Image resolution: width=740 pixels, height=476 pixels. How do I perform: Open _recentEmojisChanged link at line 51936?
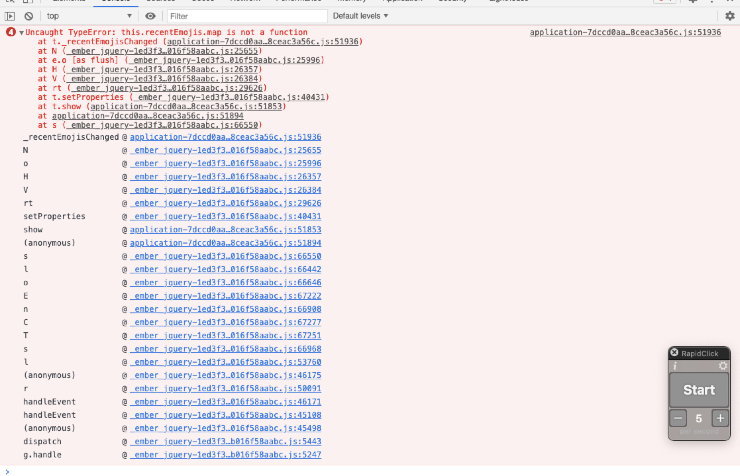[x=225, y=137]
